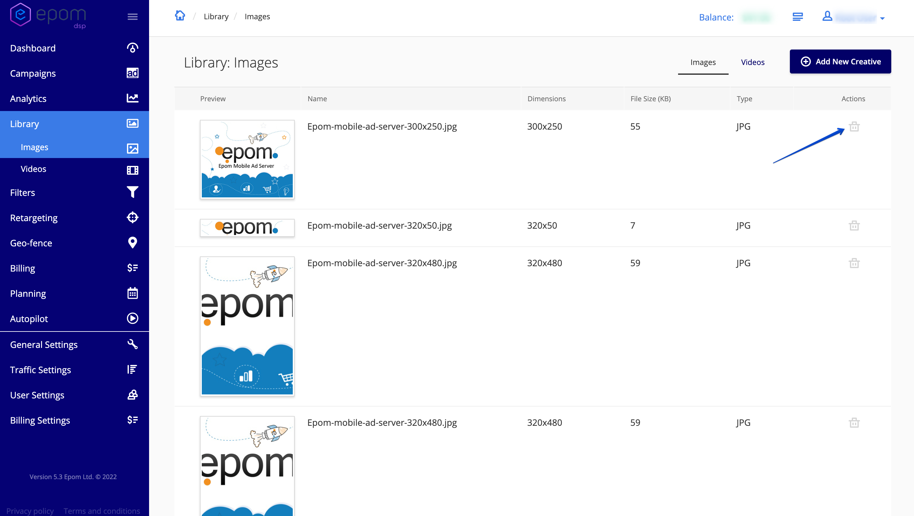Click the home icon in breadcrumb

coord(180,16)
